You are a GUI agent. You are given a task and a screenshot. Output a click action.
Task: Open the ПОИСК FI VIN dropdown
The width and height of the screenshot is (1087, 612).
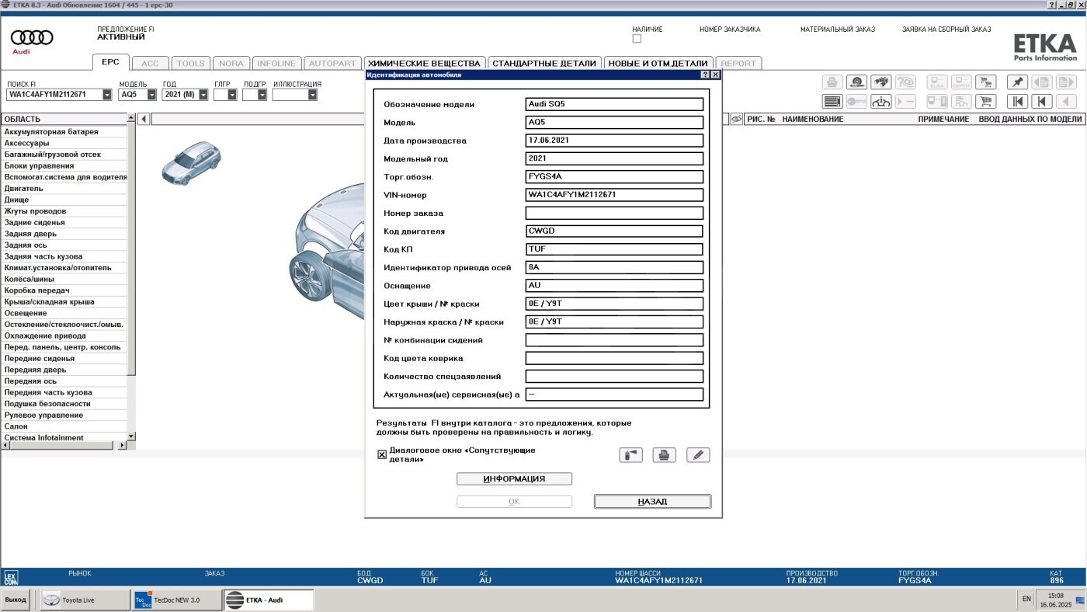pyautogui.click(x=106, y=95)
